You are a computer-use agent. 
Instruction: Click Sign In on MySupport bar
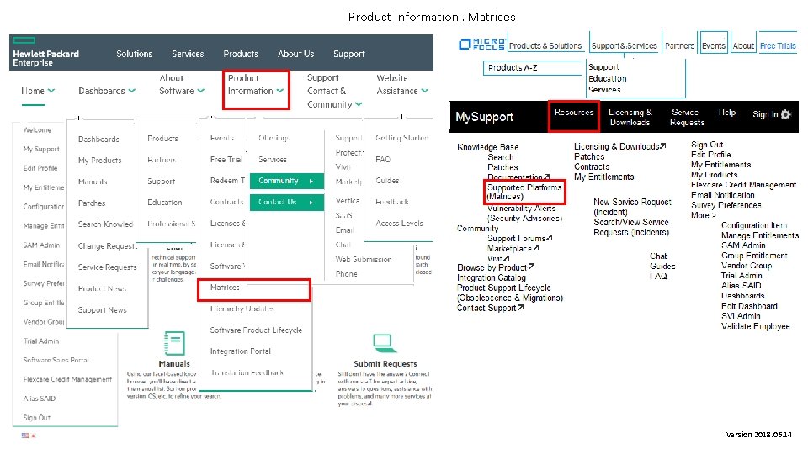[765, 114]
